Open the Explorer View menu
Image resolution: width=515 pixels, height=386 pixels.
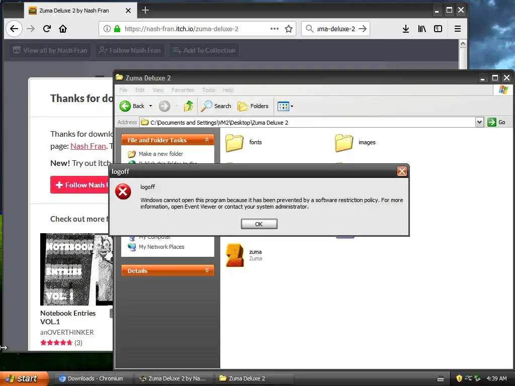click(158, 90)
